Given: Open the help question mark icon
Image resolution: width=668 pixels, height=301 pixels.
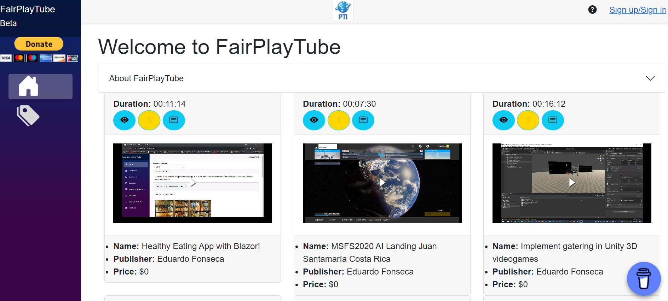Looking at the screenshot, I should 592,10.
